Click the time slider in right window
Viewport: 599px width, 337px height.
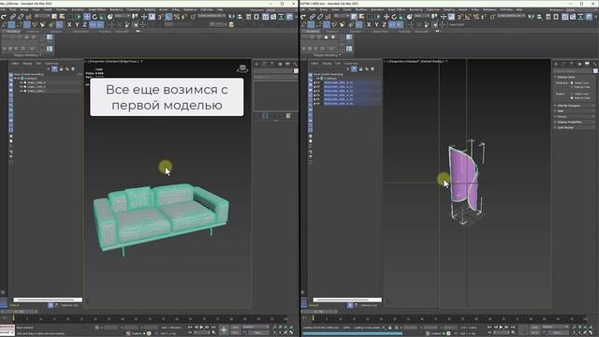[317, 312]
